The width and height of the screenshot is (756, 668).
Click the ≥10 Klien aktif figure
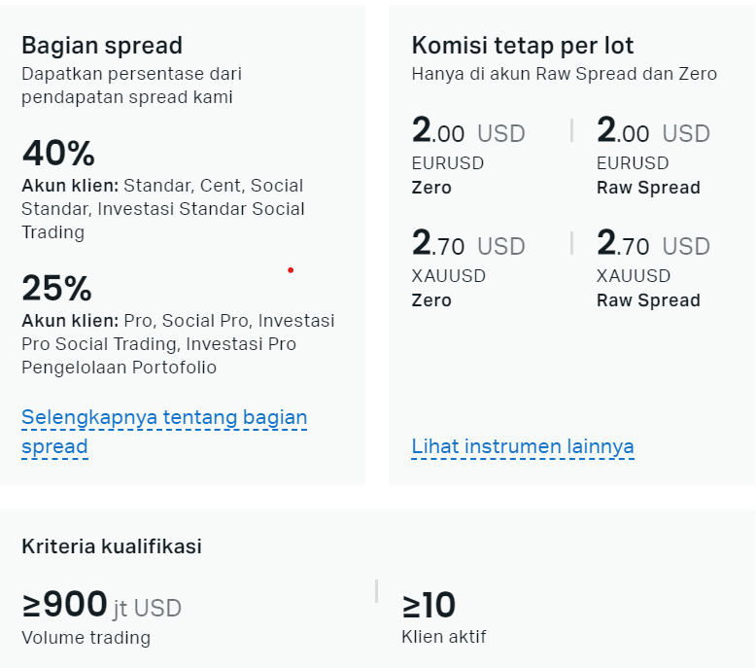click(x=429, y=605)
